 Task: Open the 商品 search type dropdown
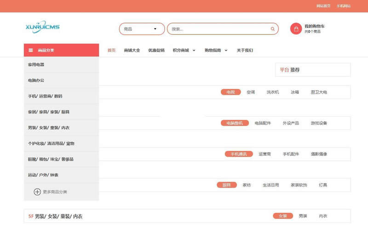tap(142, 29)
